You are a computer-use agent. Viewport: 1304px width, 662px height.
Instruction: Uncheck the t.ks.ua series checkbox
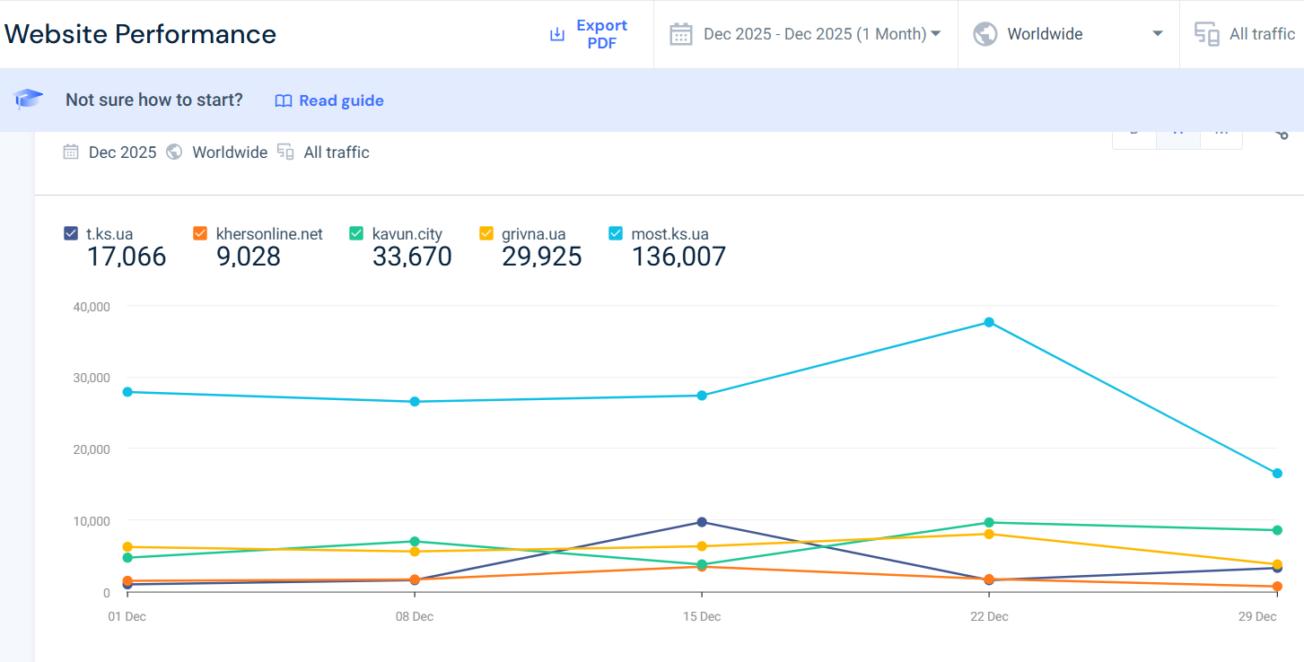[72, 234]
